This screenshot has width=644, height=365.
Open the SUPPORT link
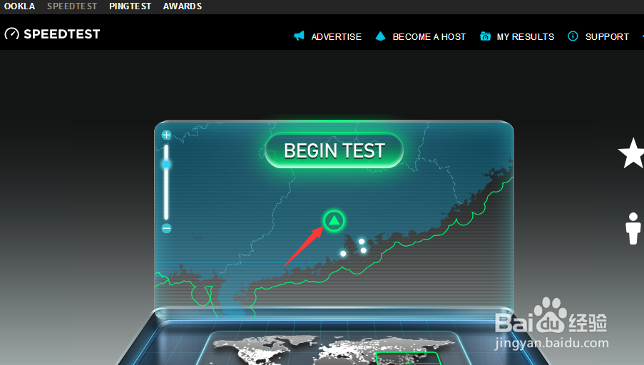point(607,36)
